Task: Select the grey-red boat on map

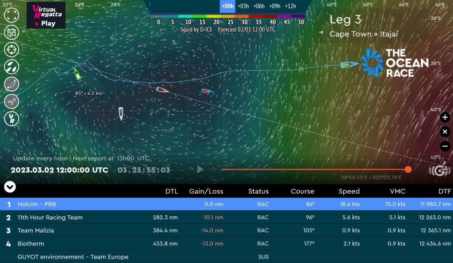Action: tap(163, 90)
